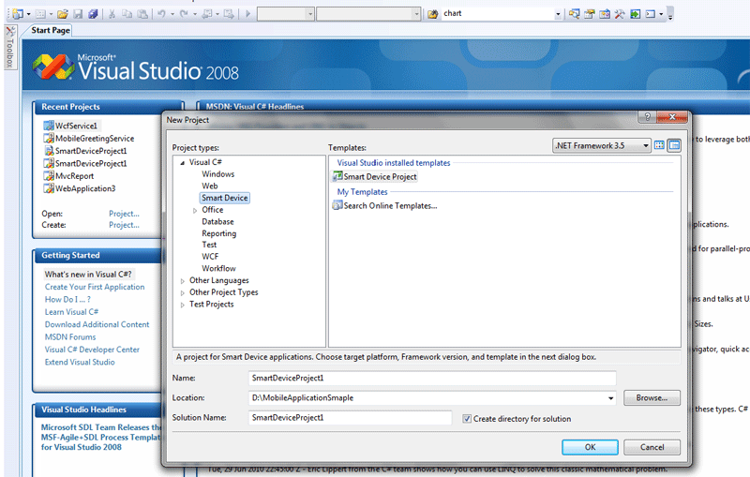The width and height of the screenshot is (750, 477).
Task: Switch templates view to large icons
Action: 659,145
